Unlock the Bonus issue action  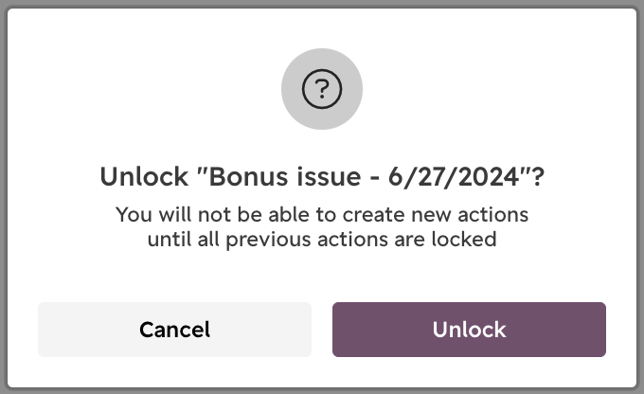tap(469, 330)
